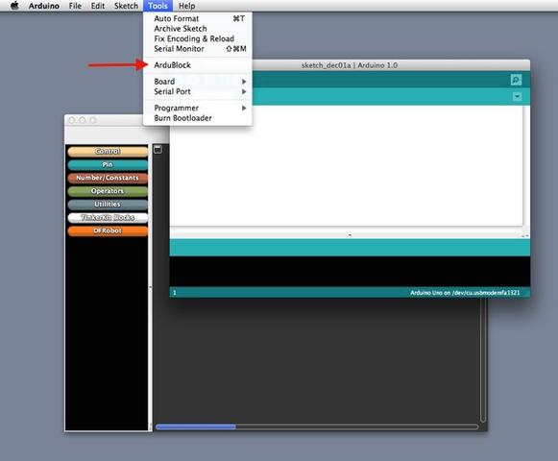Open the File menu
This screenshot has width=558, height=461.
75,6
